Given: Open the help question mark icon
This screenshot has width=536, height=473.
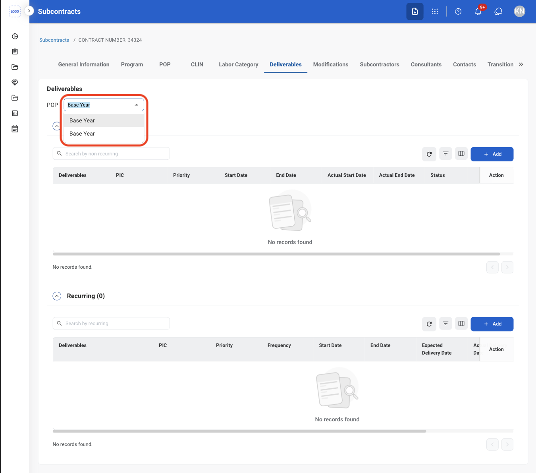Looking at the screenshot, I should 458,12.
